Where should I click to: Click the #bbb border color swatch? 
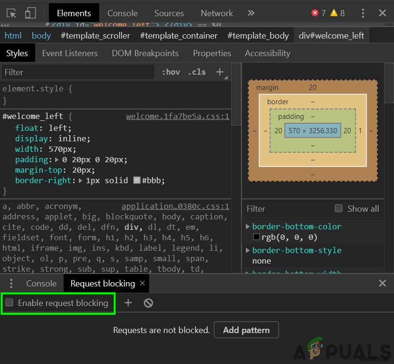137,181
